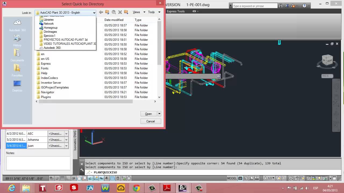This screenshot has height=193, width=344.
Task: Open Documents in the places sidebar
Action: [x=17, y=56]
